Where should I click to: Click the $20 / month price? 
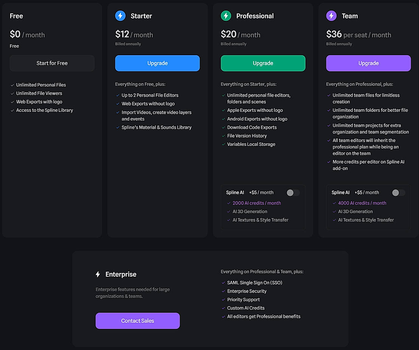tap(241, 34)
